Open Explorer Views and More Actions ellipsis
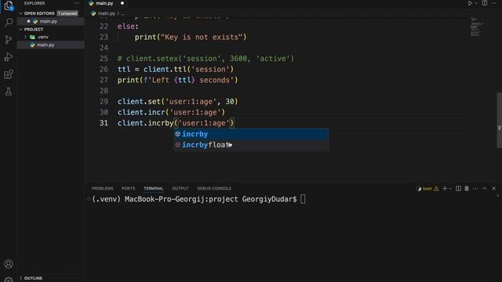This screenshot has height=282, width=502. pyautogui.click(x=76, y=3)
